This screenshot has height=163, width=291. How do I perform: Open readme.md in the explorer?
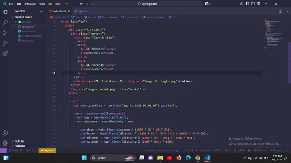pyautogui.click(x=29, y=31)
